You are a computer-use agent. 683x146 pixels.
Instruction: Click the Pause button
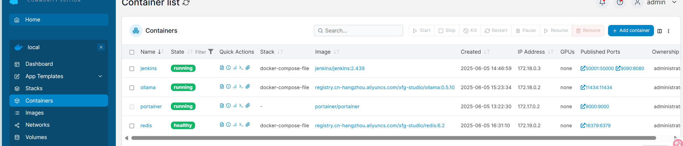(x=526, y=31)
